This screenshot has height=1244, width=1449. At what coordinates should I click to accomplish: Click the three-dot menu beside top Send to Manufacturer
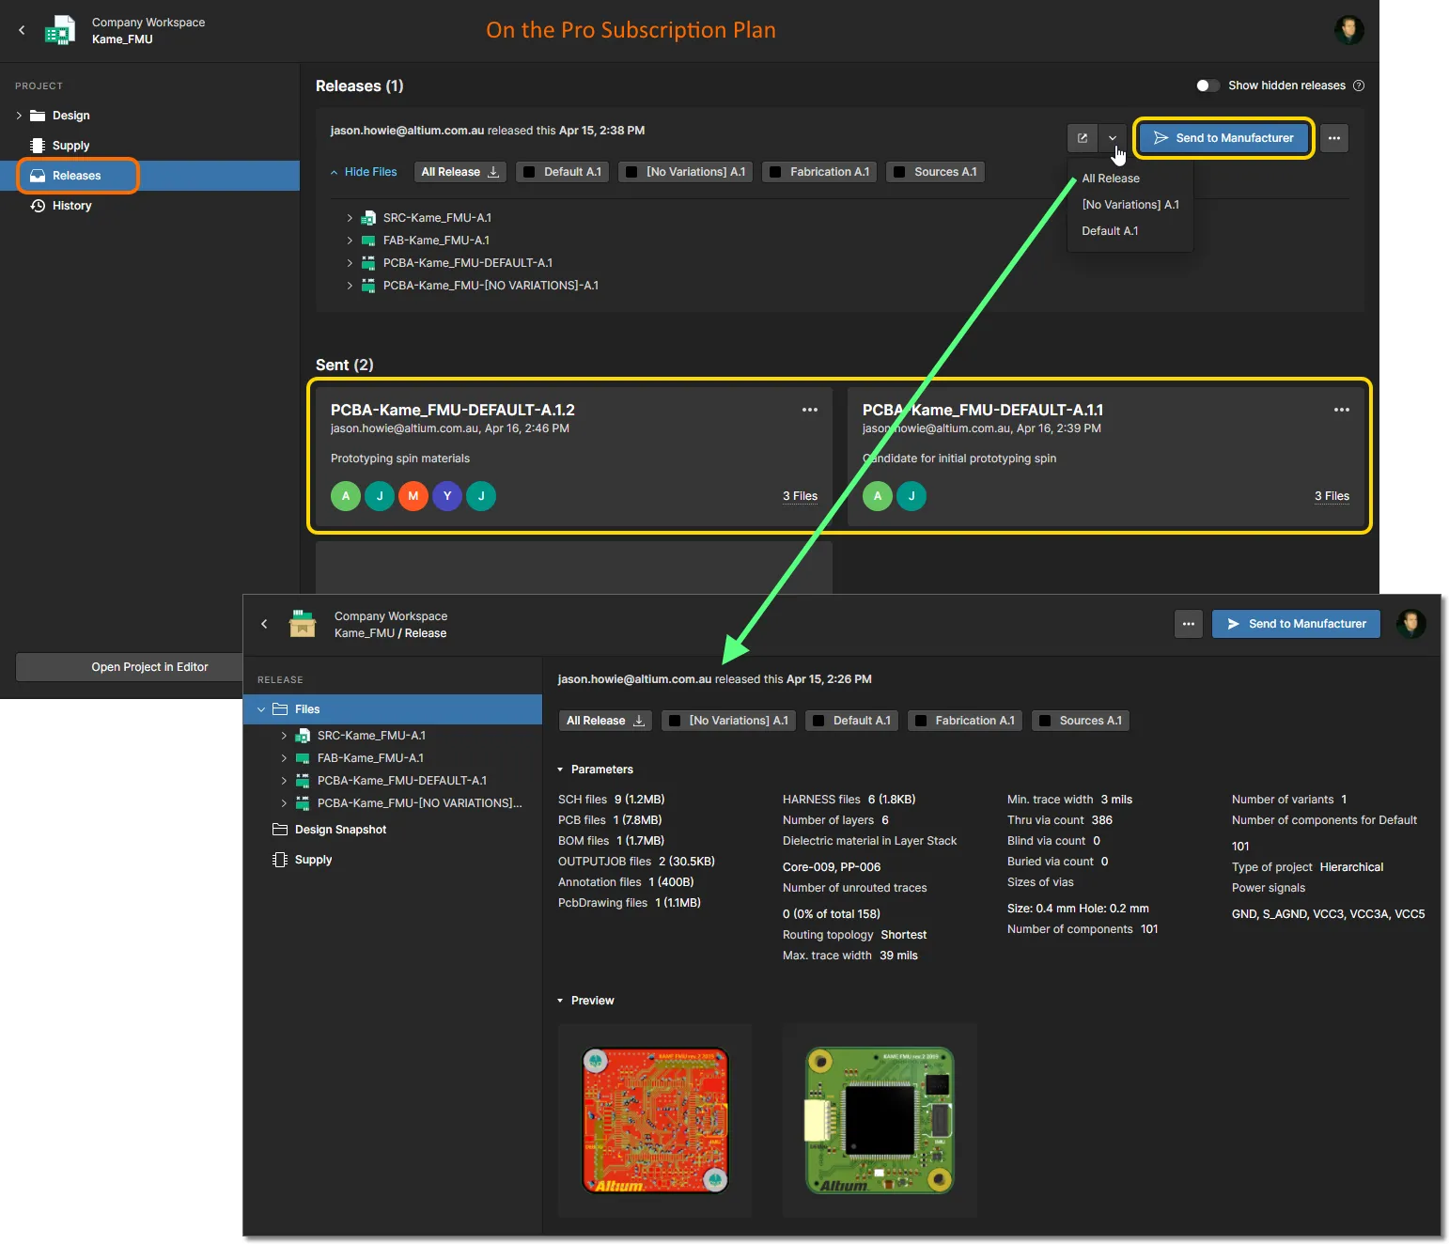click(x=1333, y=138)
